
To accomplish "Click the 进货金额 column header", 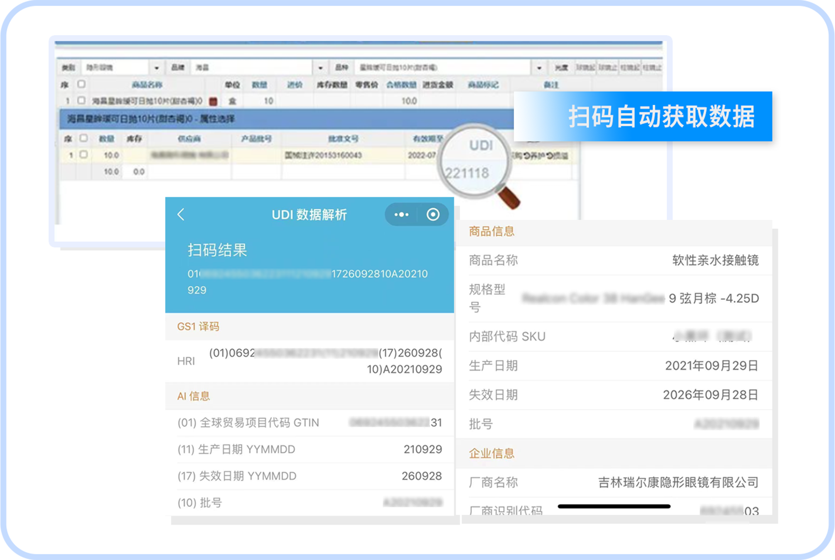I will tap(438, 85).
